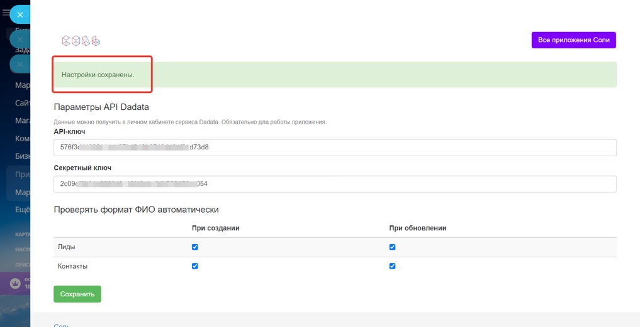Open Магазины item in left sidebar
Viewport: 640px width, 327px height.
pyautogui.click(x=23, y=121)
